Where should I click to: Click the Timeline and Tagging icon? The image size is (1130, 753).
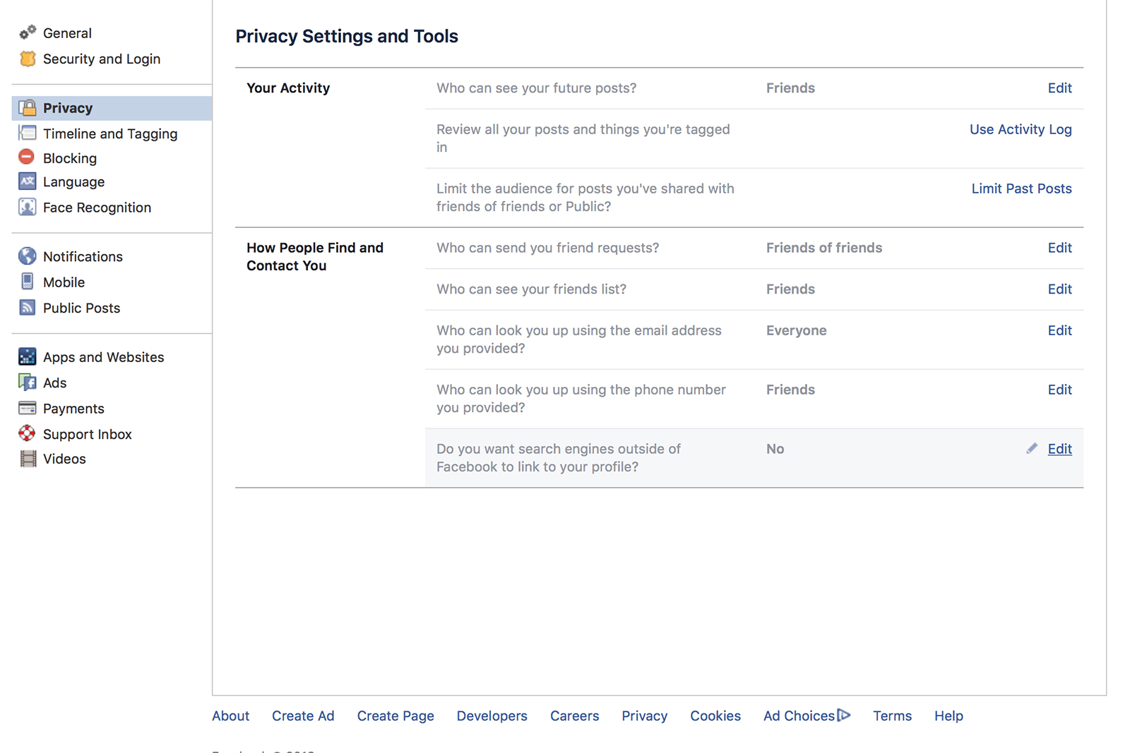pos(28,133)
